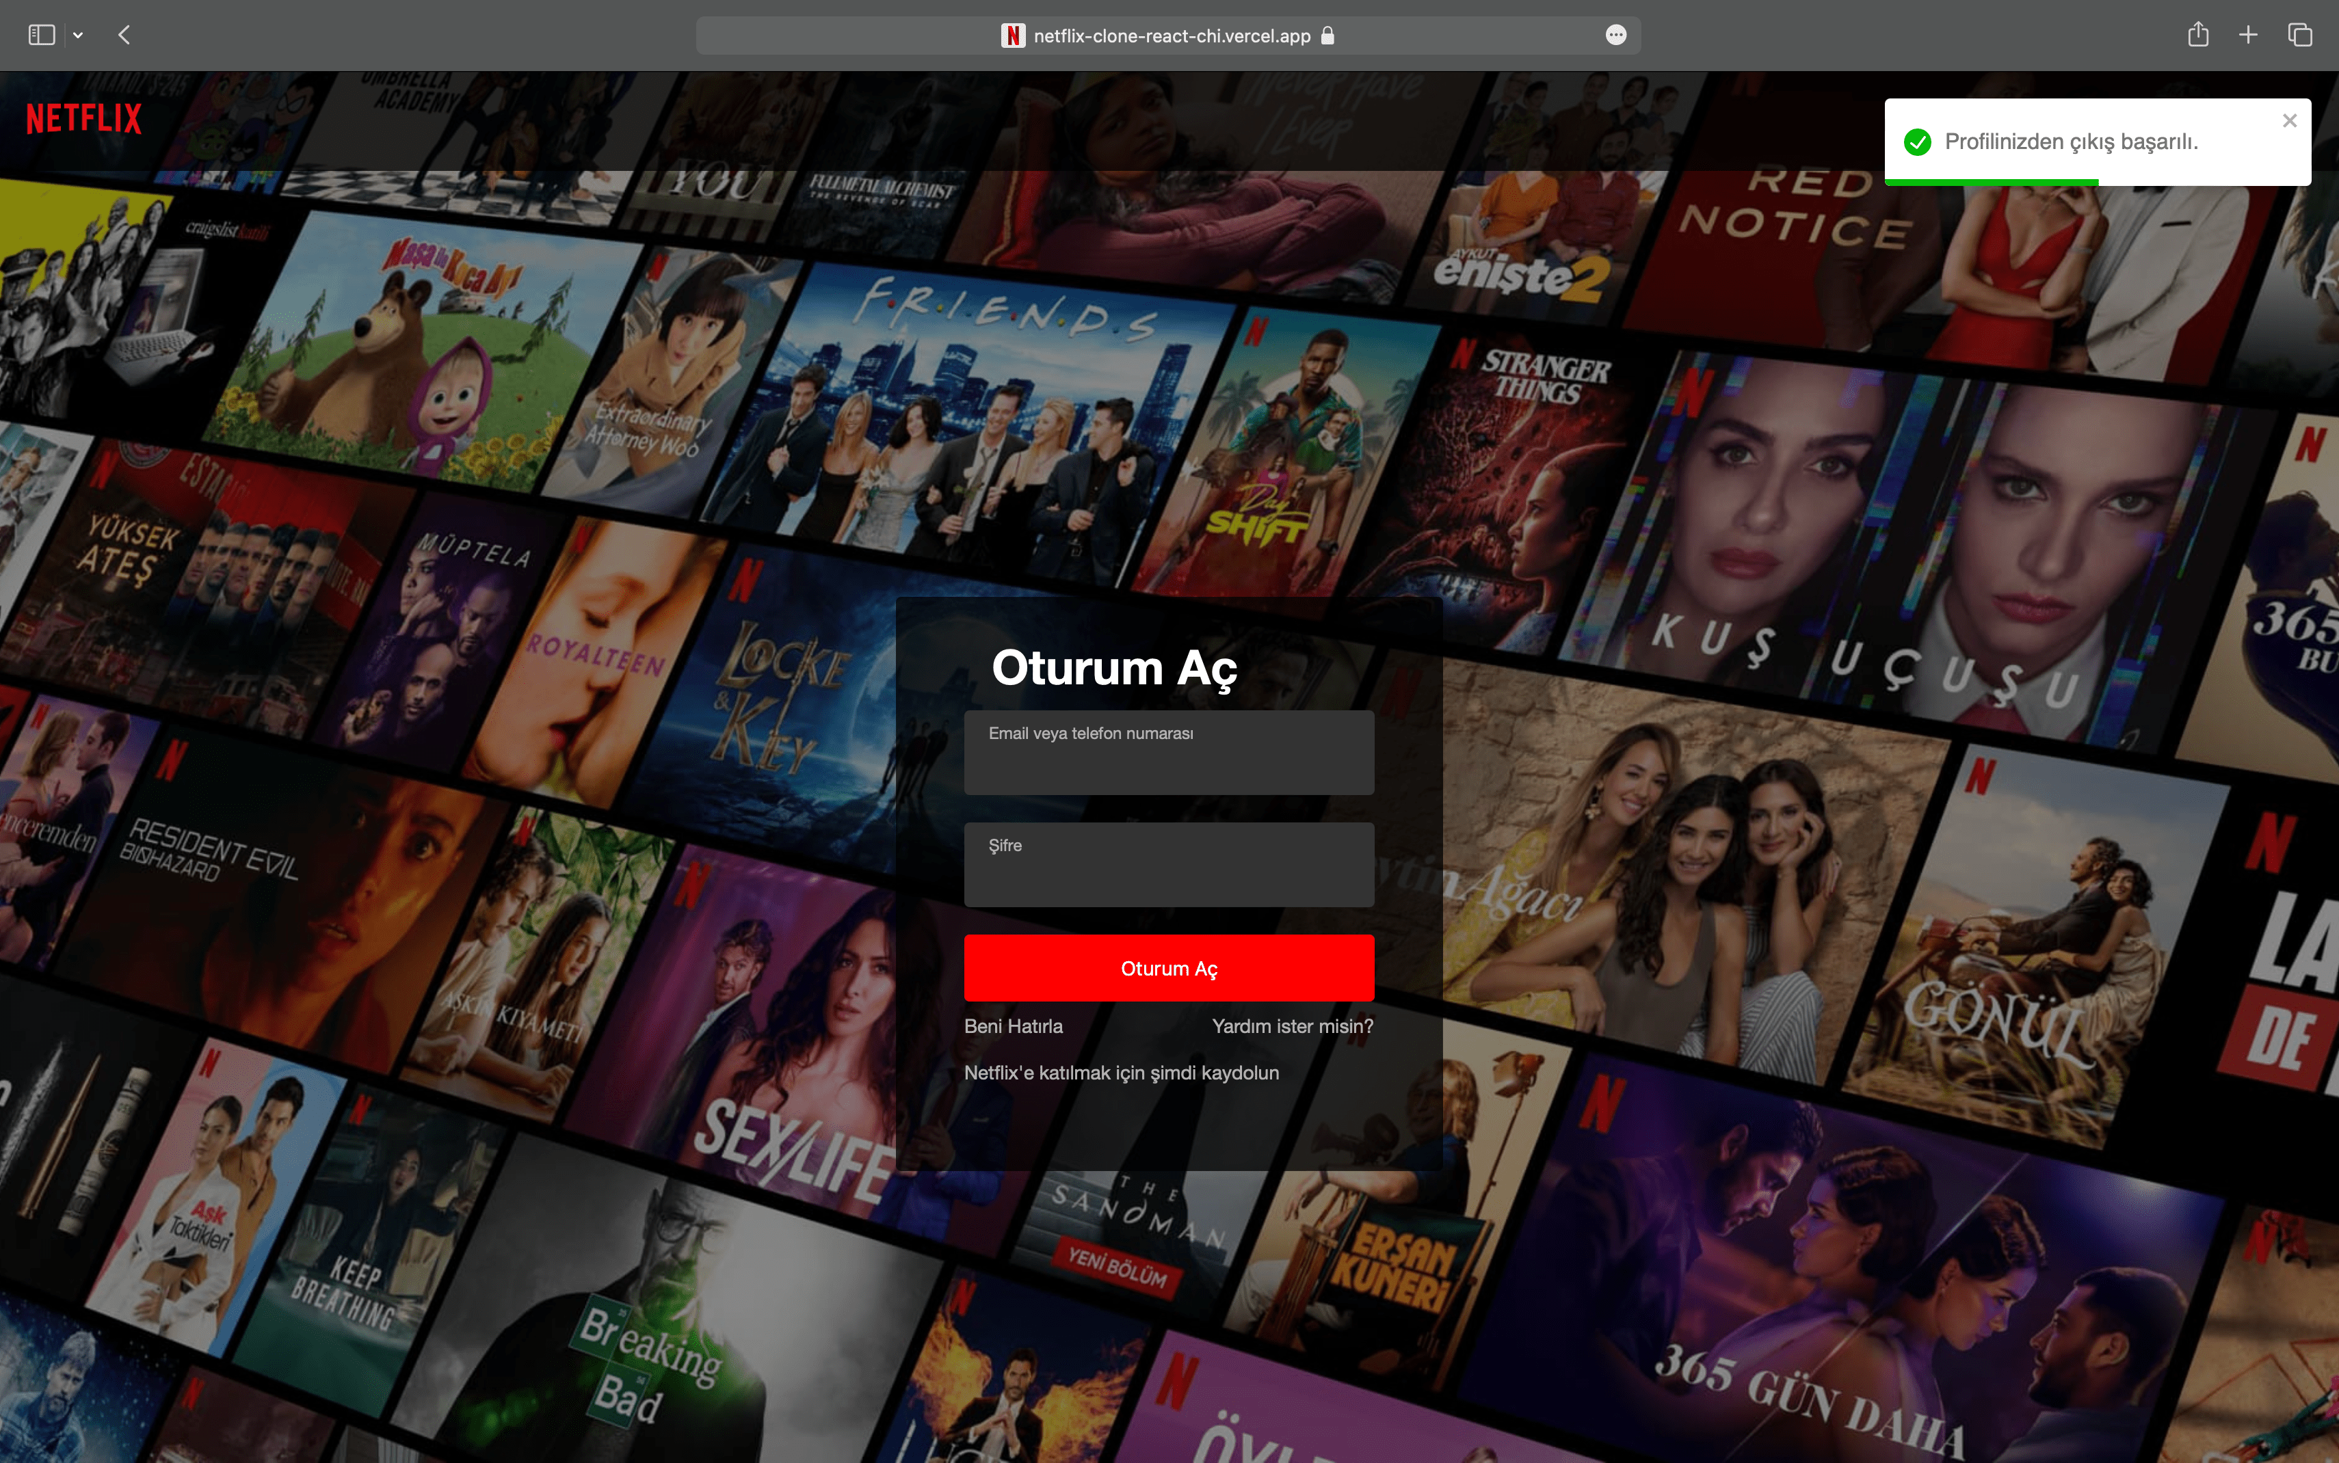Show the tab overview icon

pyautogui.click(x=2300, y=36)
